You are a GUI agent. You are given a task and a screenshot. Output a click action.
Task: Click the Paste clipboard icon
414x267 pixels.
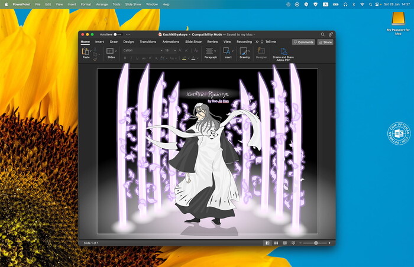click(86, 52)
